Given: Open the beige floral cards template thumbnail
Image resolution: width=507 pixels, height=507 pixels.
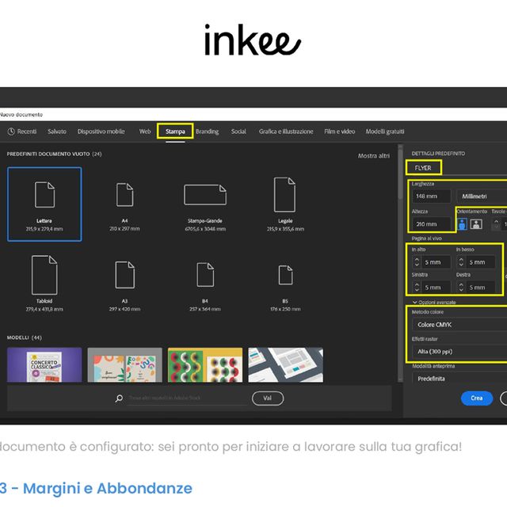Looking at the screenshot, I should (125, 364).
